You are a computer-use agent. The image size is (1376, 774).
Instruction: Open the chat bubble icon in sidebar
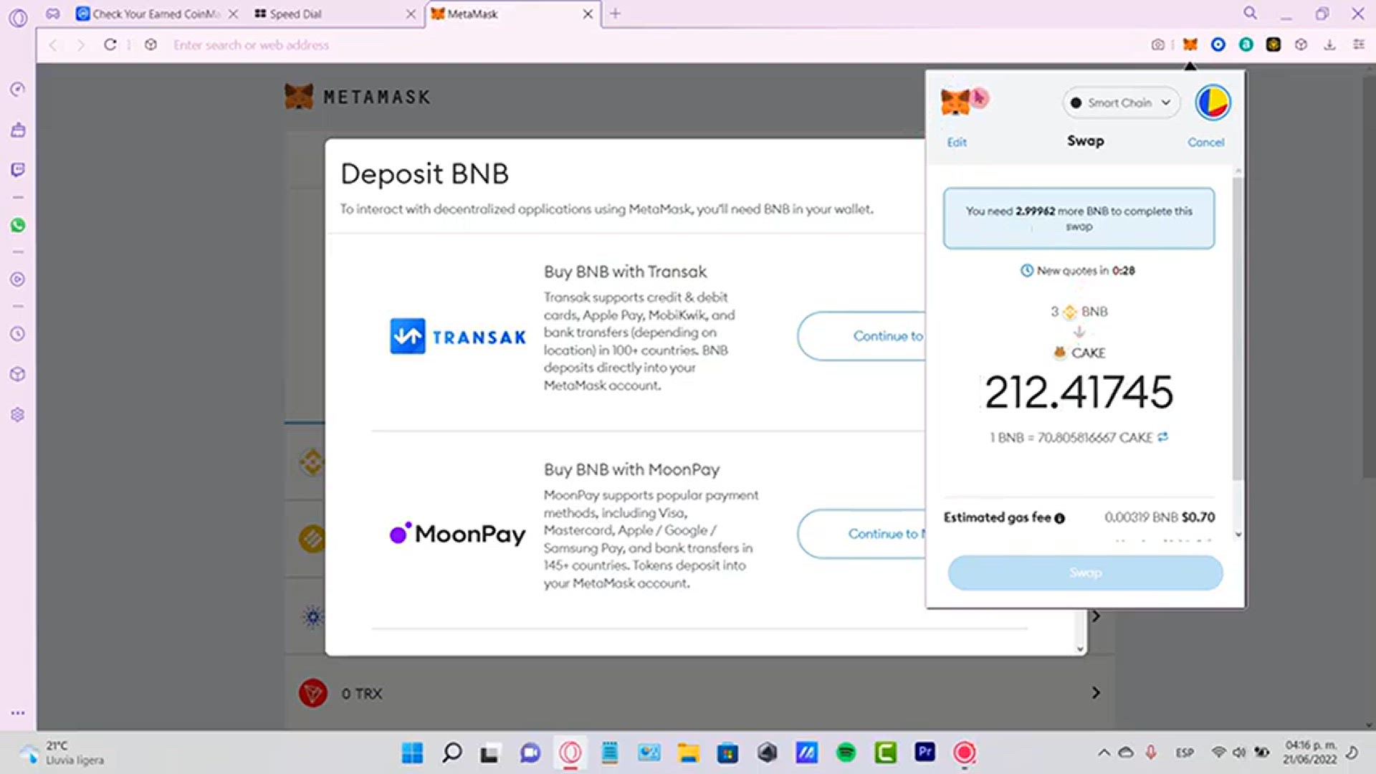click(x=18, y=169)
